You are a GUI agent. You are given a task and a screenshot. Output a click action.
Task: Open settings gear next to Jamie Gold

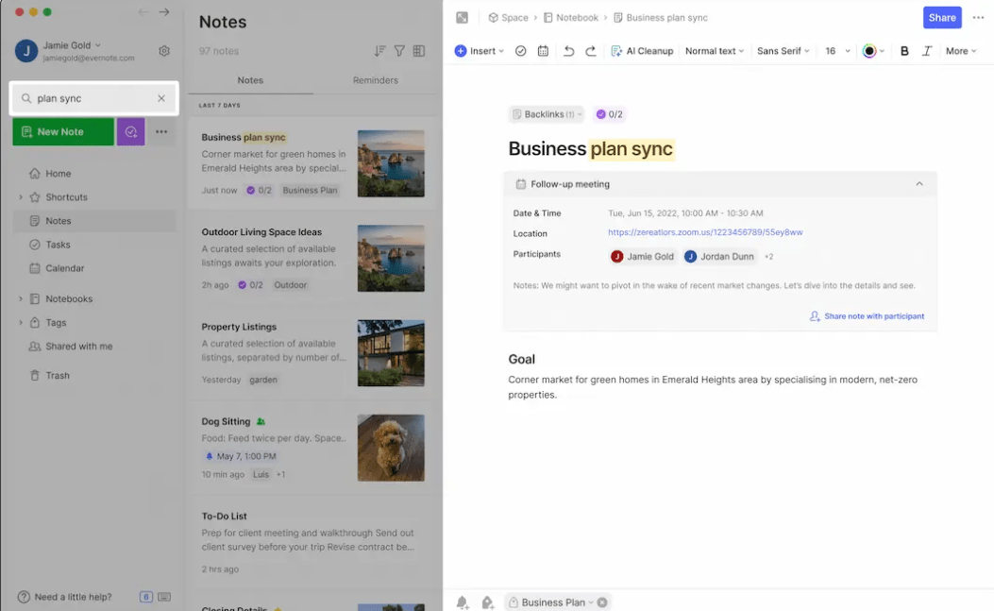pyautogui.click(x=164, y=51)
